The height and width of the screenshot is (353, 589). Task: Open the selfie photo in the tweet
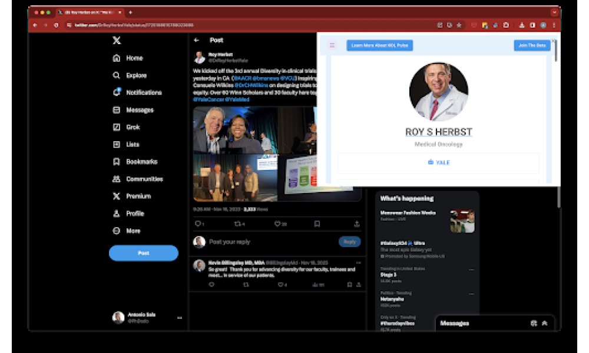[235, 130]
